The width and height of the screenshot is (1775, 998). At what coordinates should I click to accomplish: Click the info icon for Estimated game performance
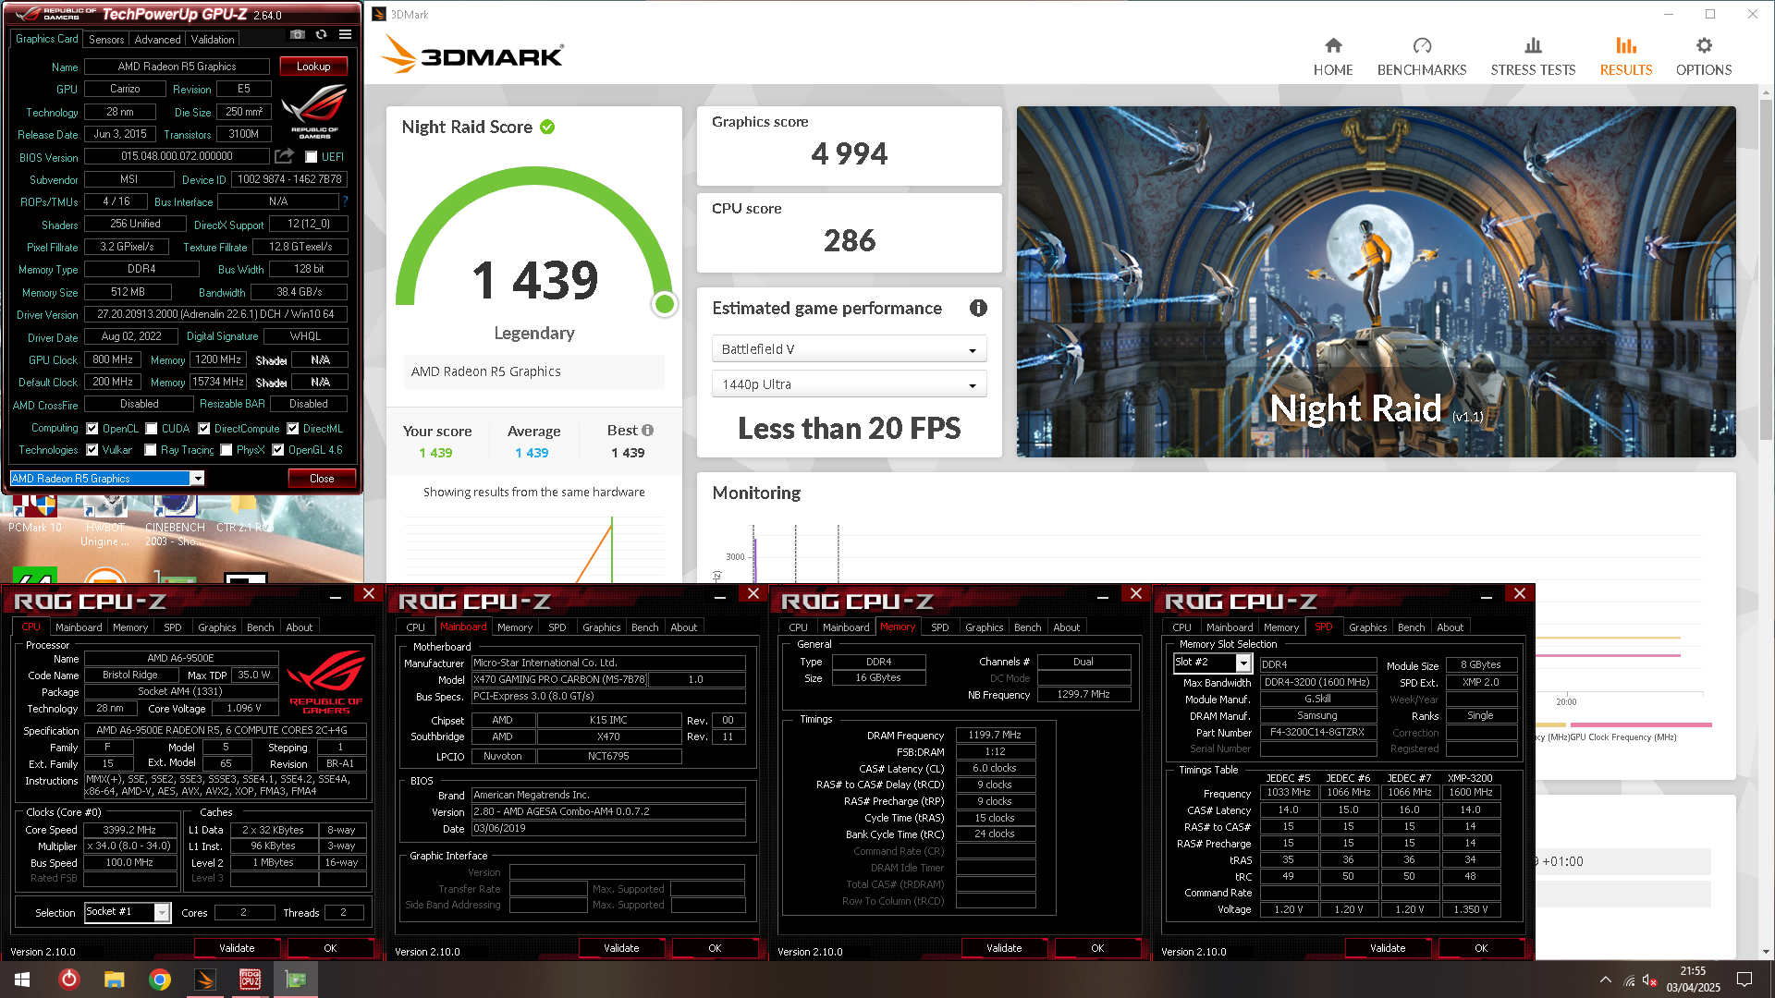click(978, 309)
